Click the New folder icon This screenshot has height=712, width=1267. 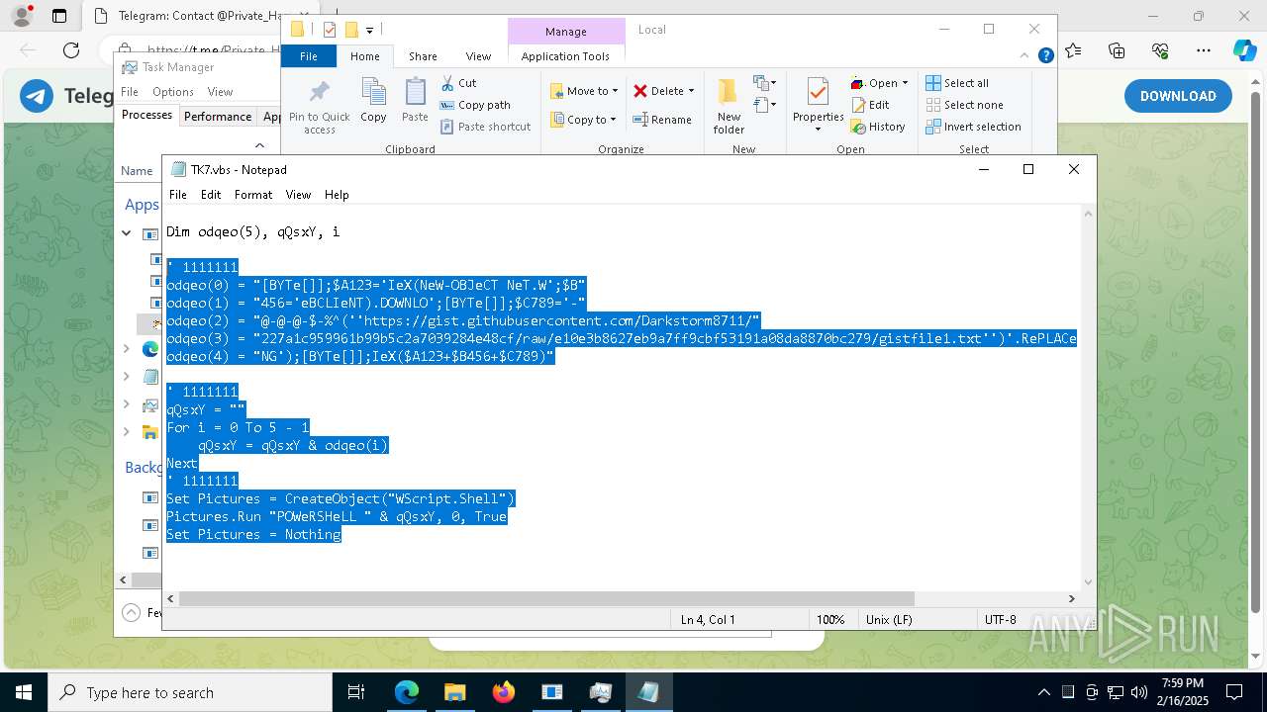click(x=729, y=106)
